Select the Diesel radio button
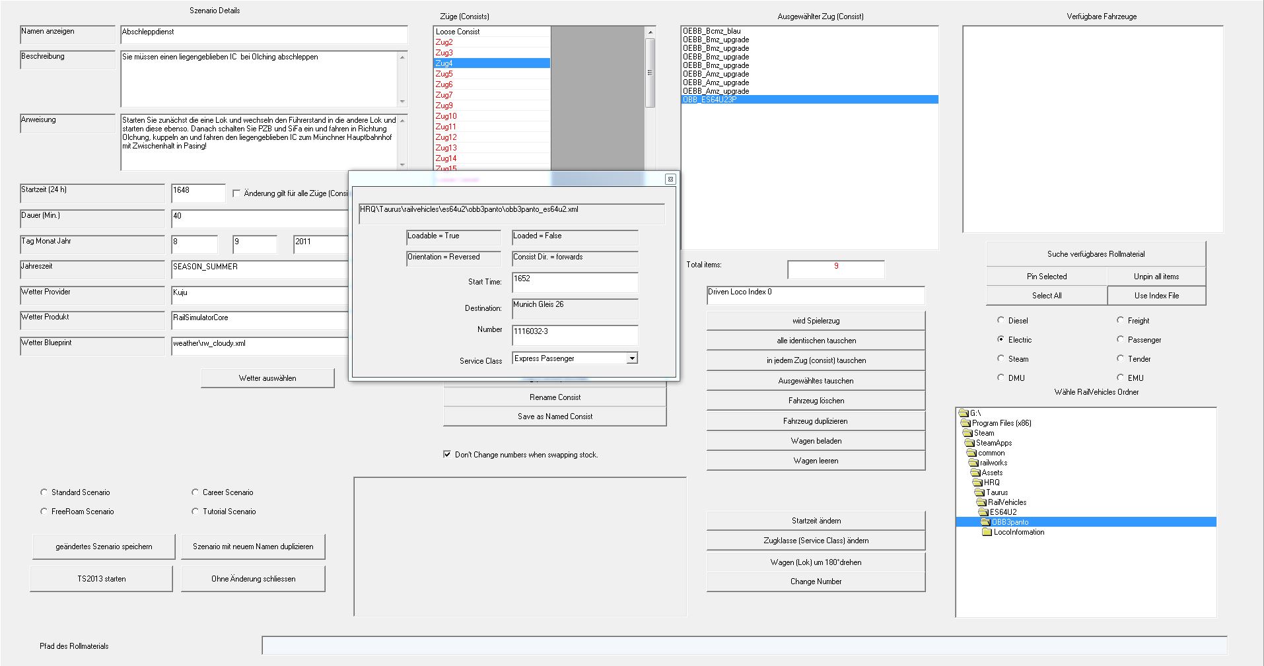 click(x=1001, y=320)
